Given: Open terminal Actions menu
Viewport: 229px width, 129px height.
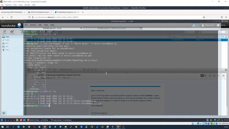Looking at the screenshot, I should pyautogui.click(x=33, y=25).
